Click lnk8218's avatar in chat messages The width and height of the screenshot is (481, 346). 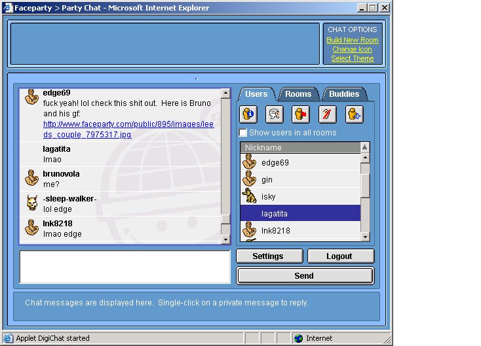[x=31, y=228]
